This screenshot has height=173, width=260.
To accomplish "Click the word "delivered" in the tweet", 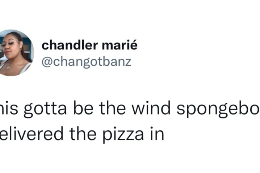I will pyautogui.click(x=32, y=134).
